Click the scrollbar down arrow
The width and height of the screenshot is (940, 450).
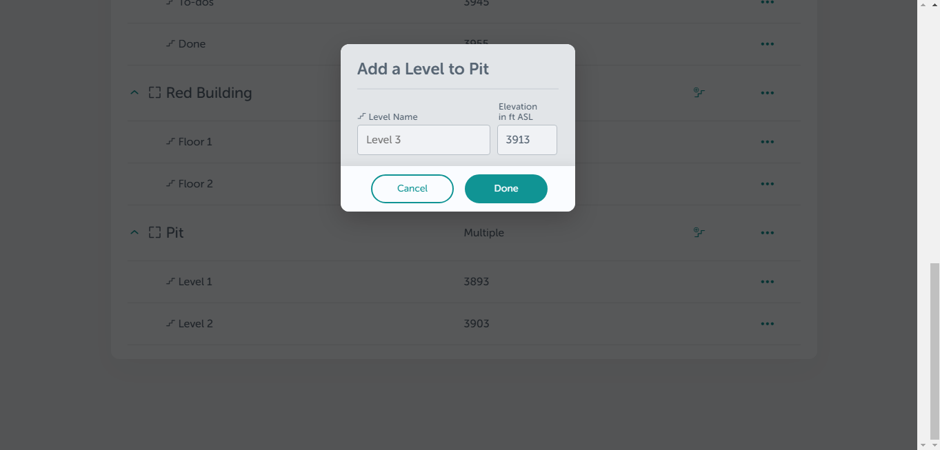934,444
